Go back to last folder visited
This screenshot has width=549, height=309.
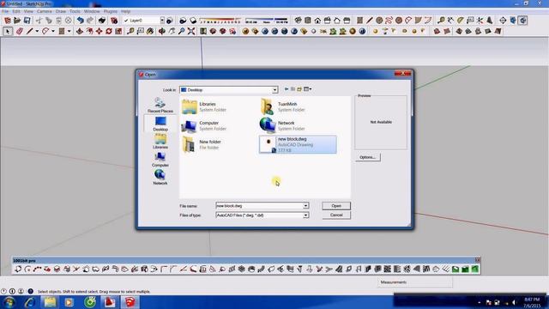pos(287,89)
